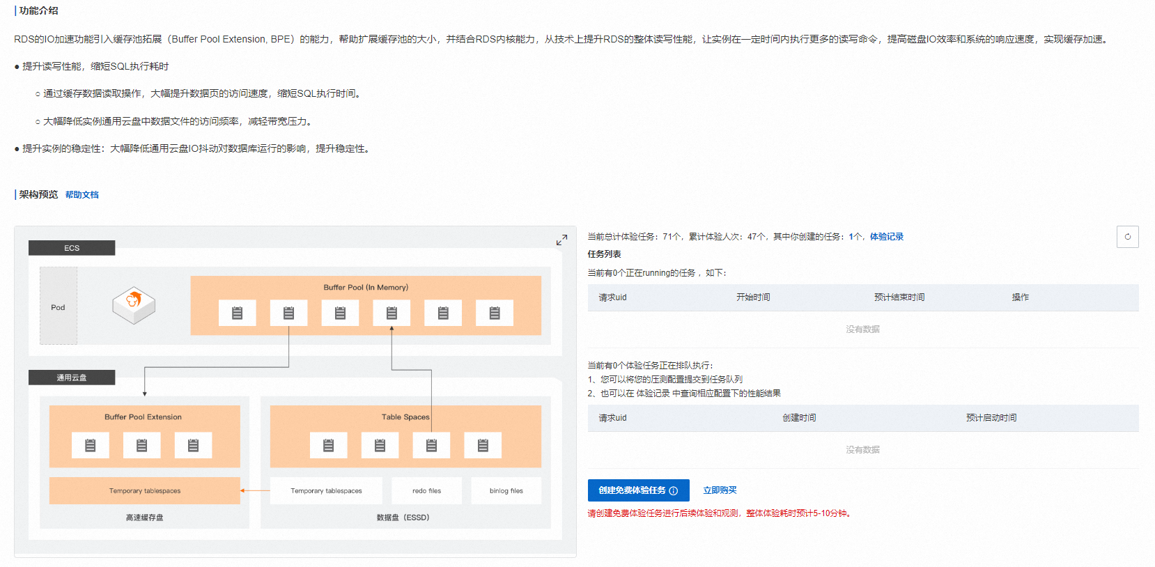
Task: Click the 预计启动时间 column header
Action: click(x=991, y=418)
